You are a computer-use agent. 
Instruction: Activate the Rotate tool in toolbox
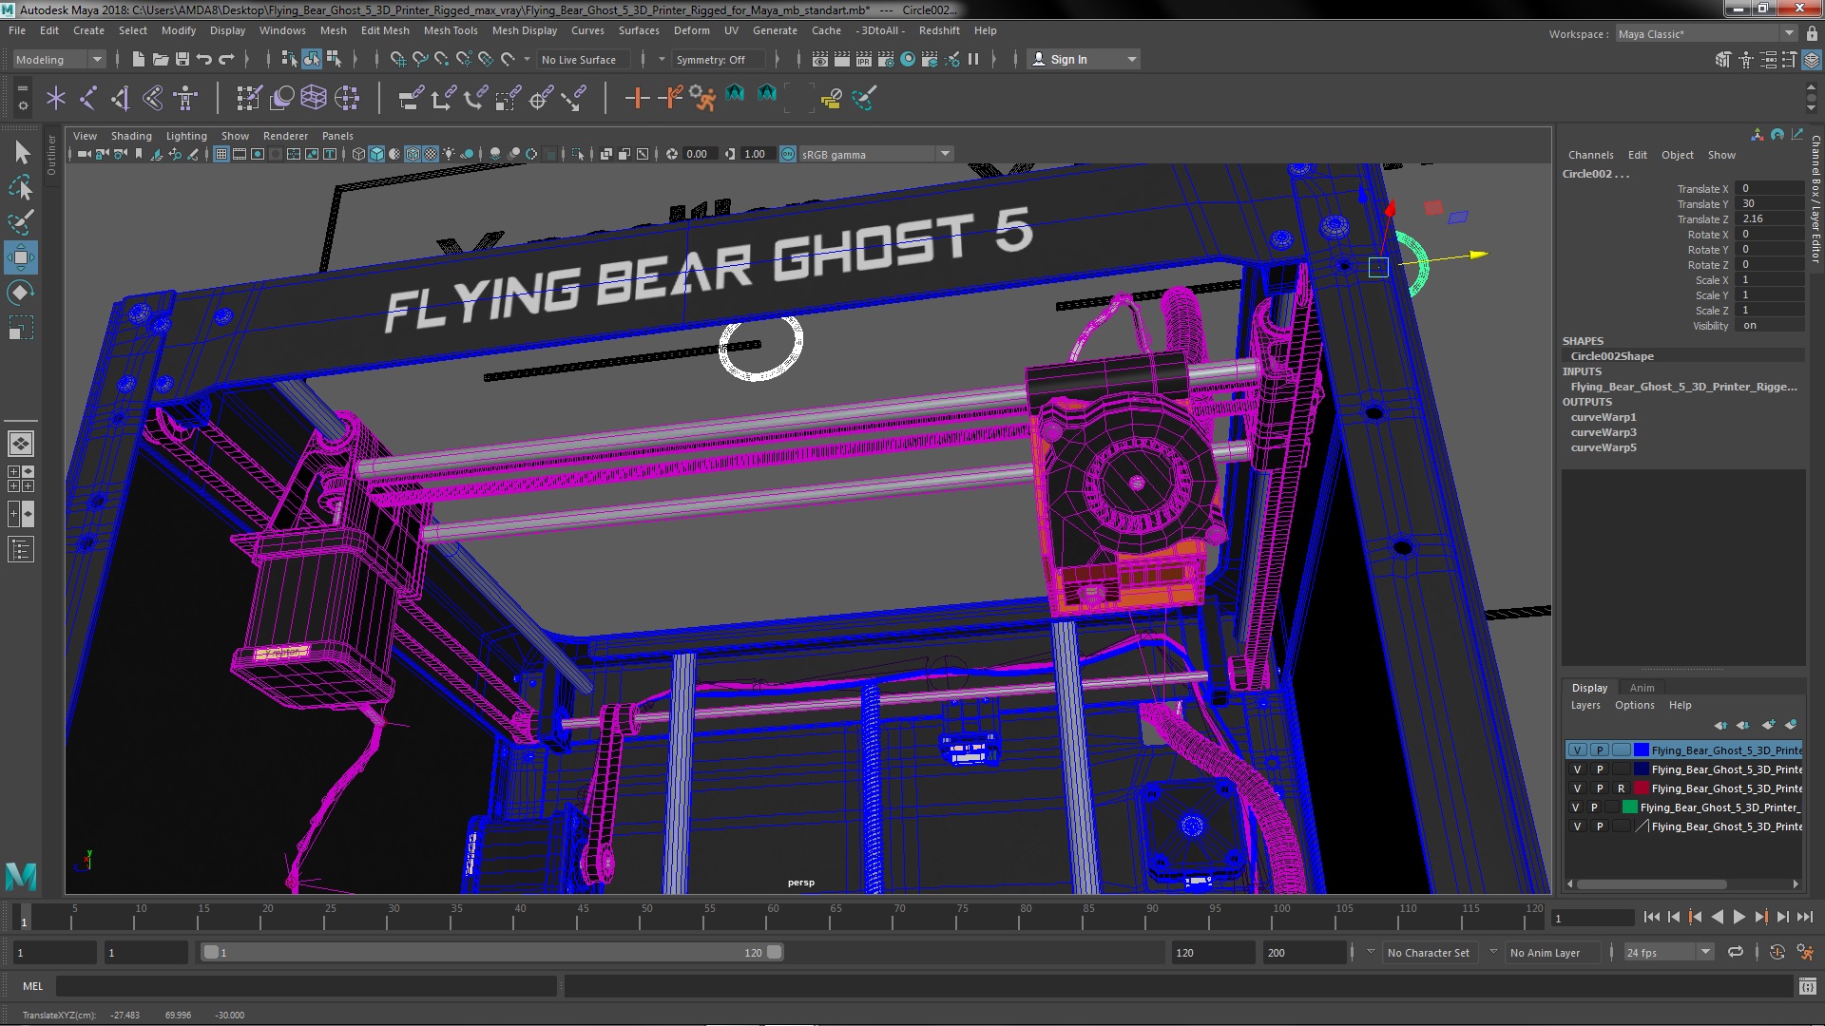(x=21, y=293)
